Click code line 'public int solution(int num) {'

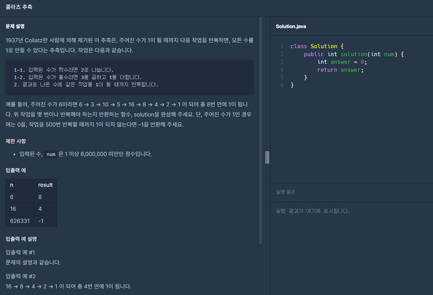click(354, 54)
